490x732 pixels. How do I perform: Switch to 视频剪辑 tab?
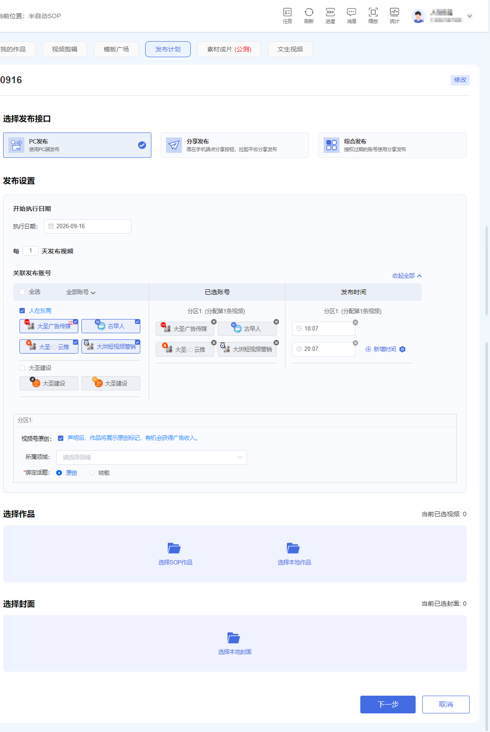tap(65, 49)
